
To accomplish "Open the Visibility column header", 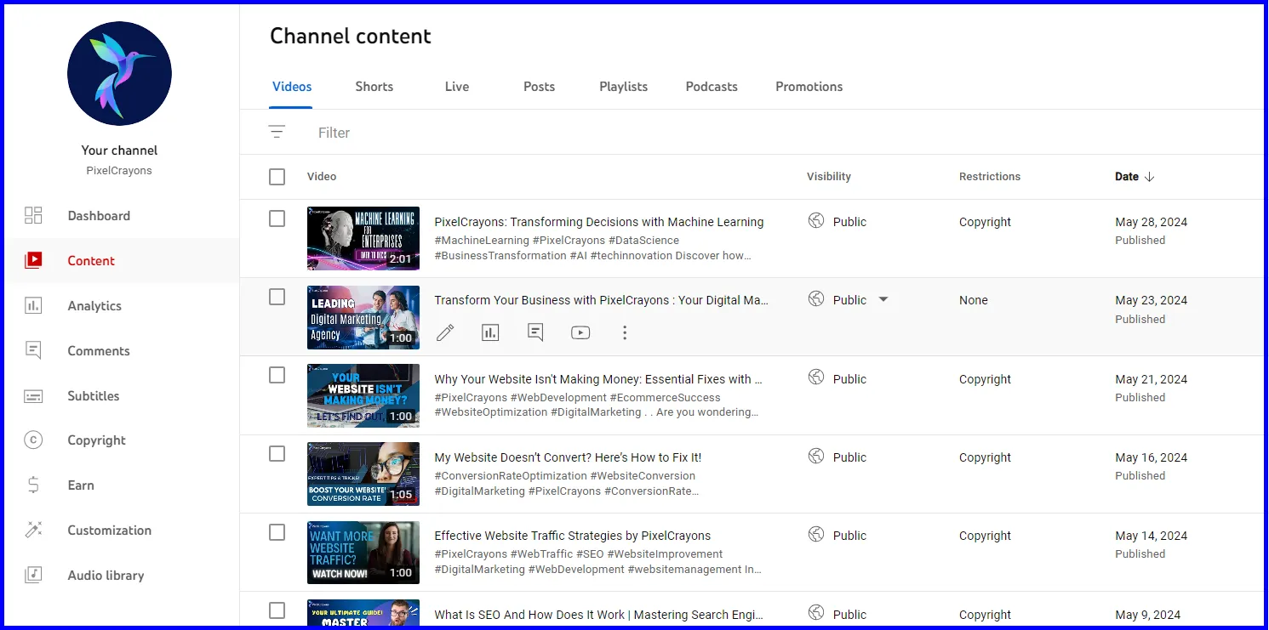I will click(x=828, y=176).
